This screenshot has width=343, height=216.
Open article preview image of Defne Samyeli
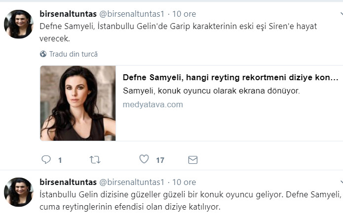click(x=78, y=103)
